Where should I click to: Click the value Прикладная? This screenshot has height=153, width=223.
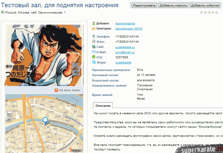tap(145, 85)
